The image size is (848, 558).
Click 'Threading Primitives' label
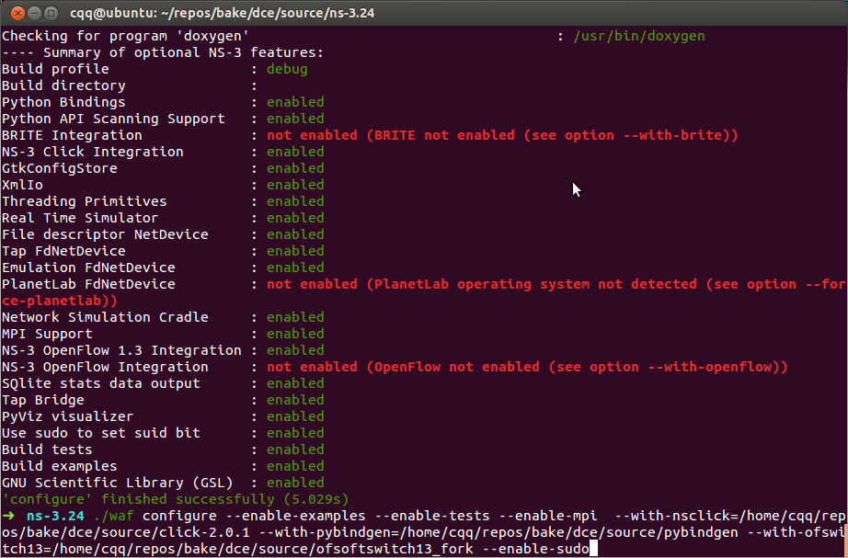[x=85, y=201]
